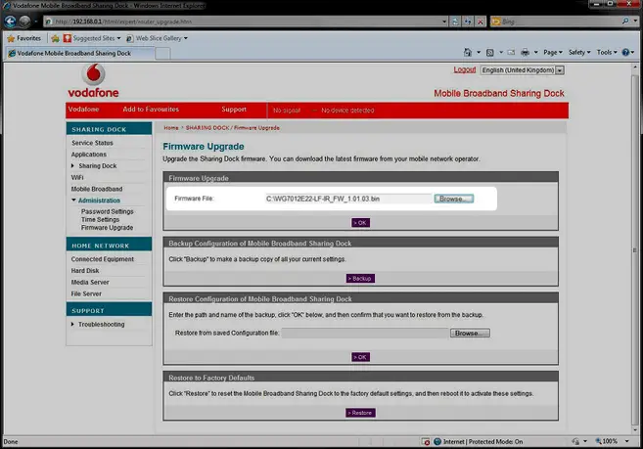Click Add to Favourites in red bar
Viewport: 643px width, 449px height.
tap(151, 110)
